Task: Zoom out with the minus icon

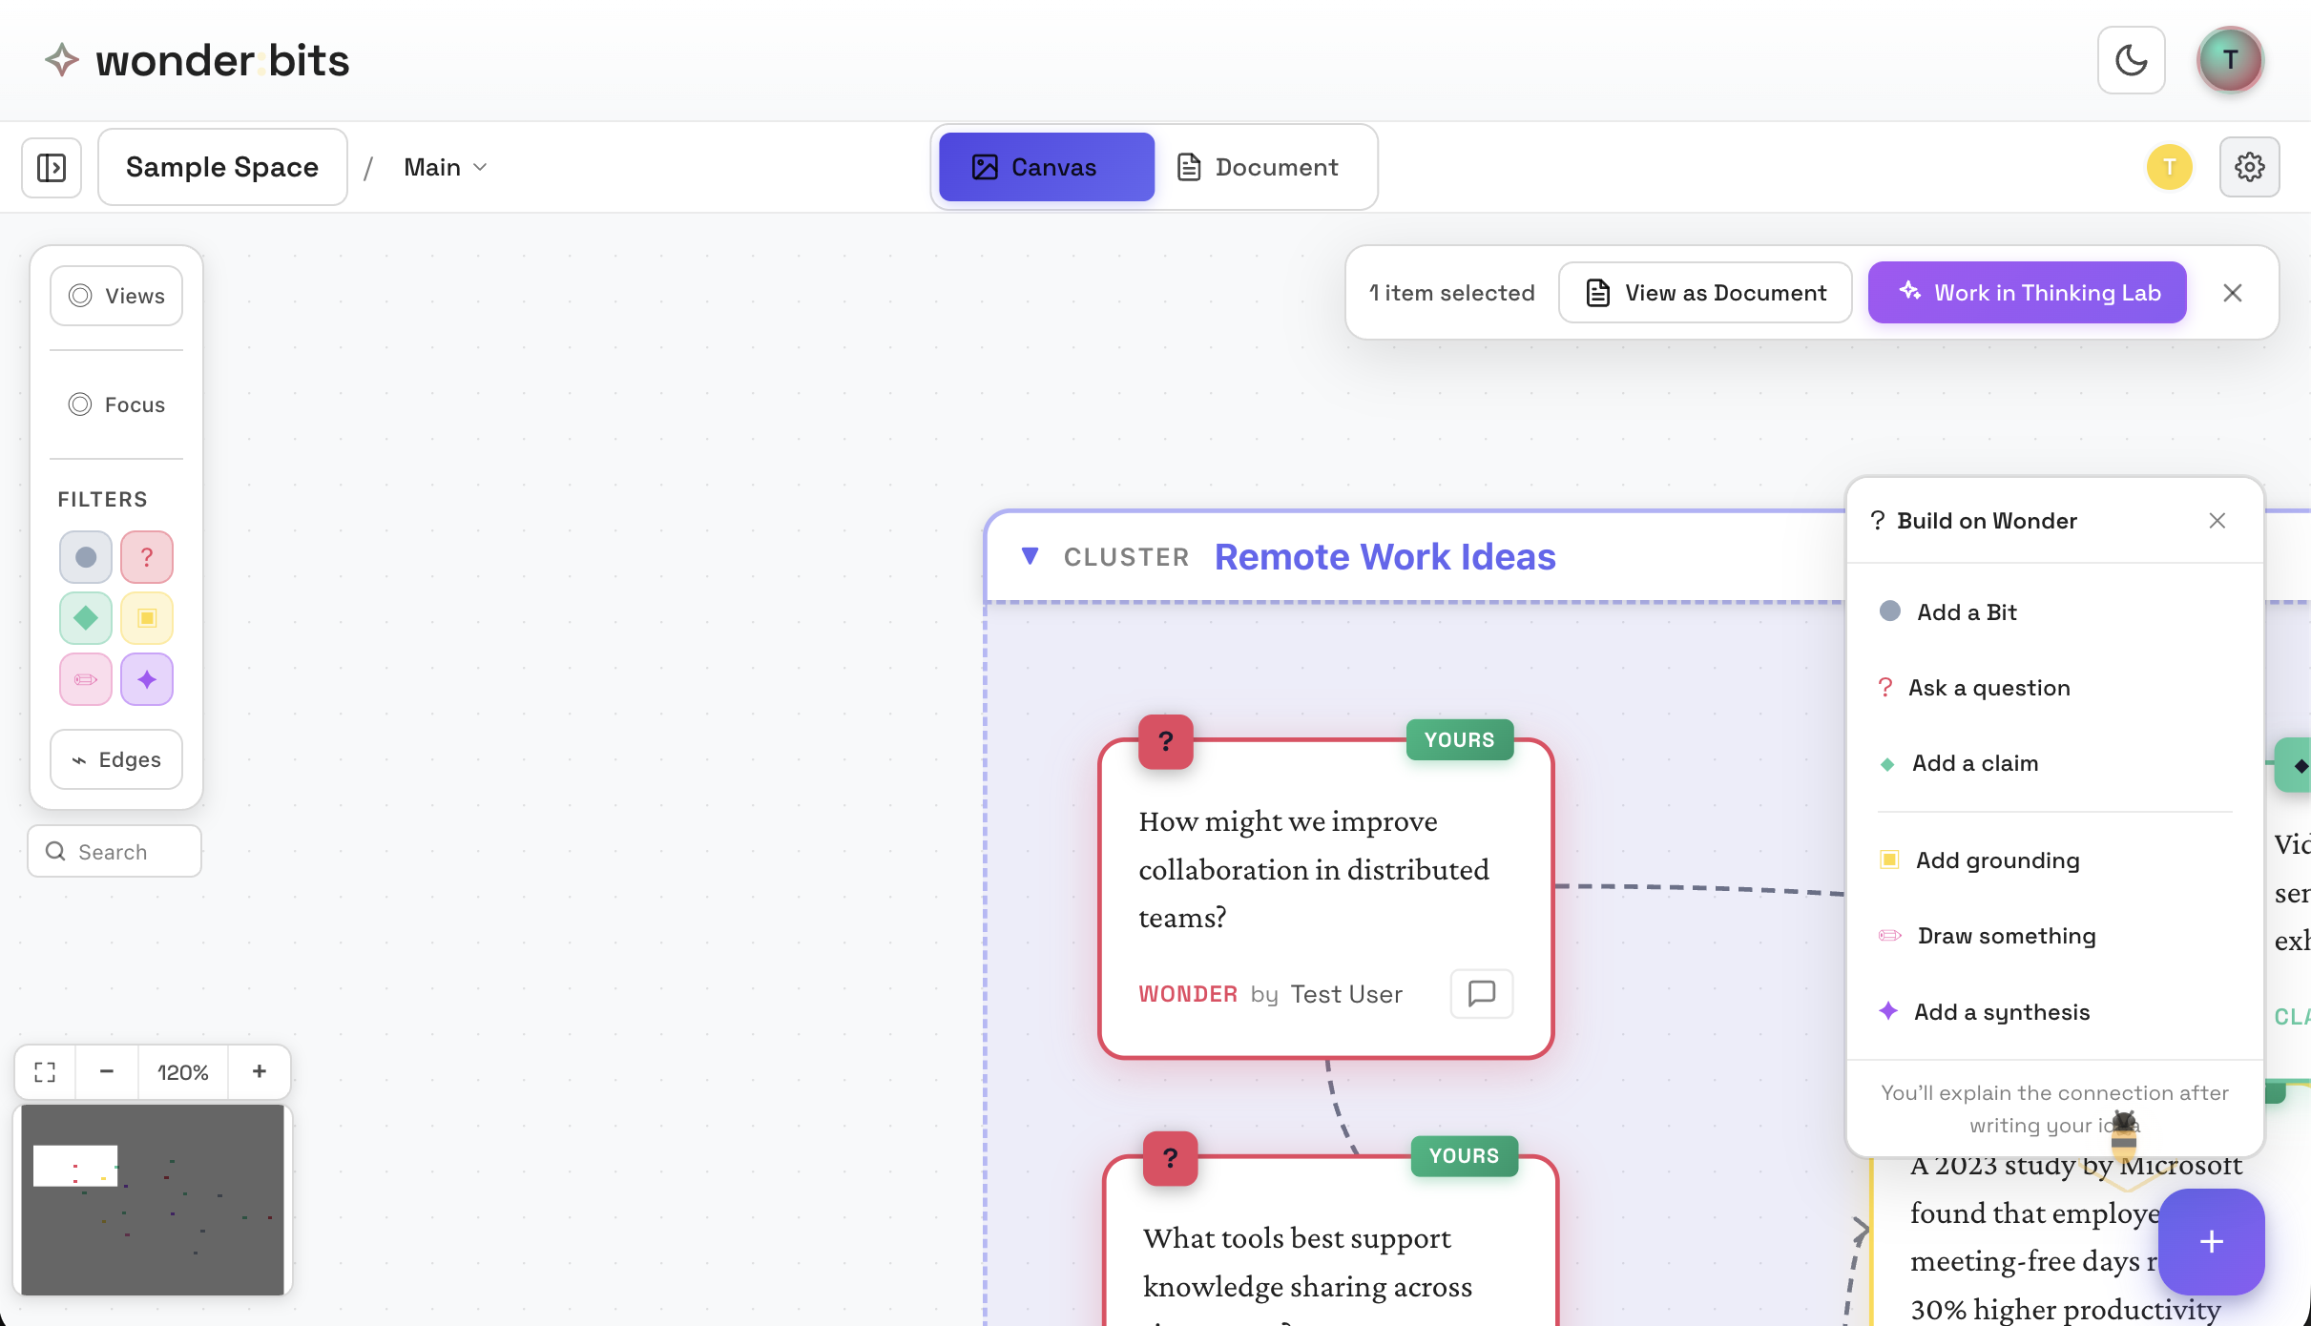Action: click(107, 1071)
